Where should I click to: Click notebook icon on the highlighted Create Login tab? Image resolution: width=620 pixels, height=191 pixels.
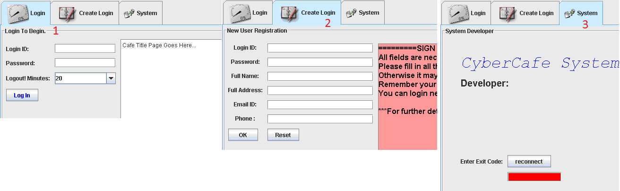(x=290, y=13)
